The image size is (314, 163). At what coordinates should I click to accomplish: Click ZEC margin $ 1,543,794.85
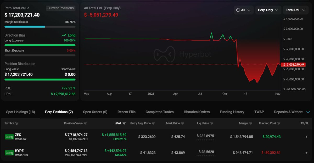242,137
